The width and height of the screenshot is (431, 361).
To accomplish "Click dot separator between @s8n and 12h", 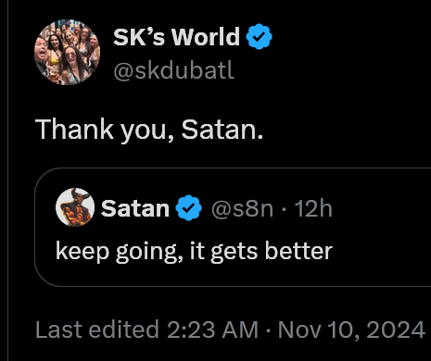I will (284, 209).
